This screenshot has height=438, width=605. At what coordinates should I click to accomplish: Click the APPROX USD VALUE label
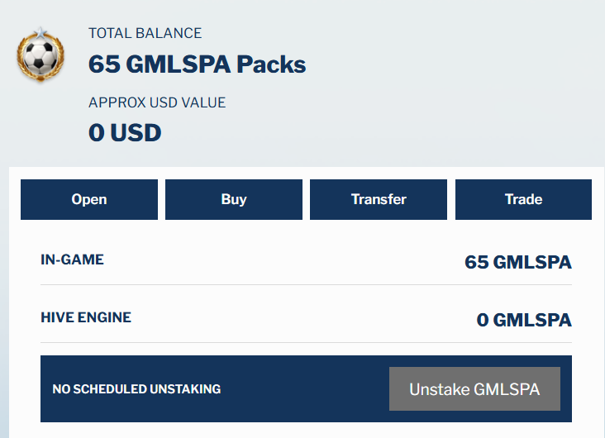coord(157,103)
